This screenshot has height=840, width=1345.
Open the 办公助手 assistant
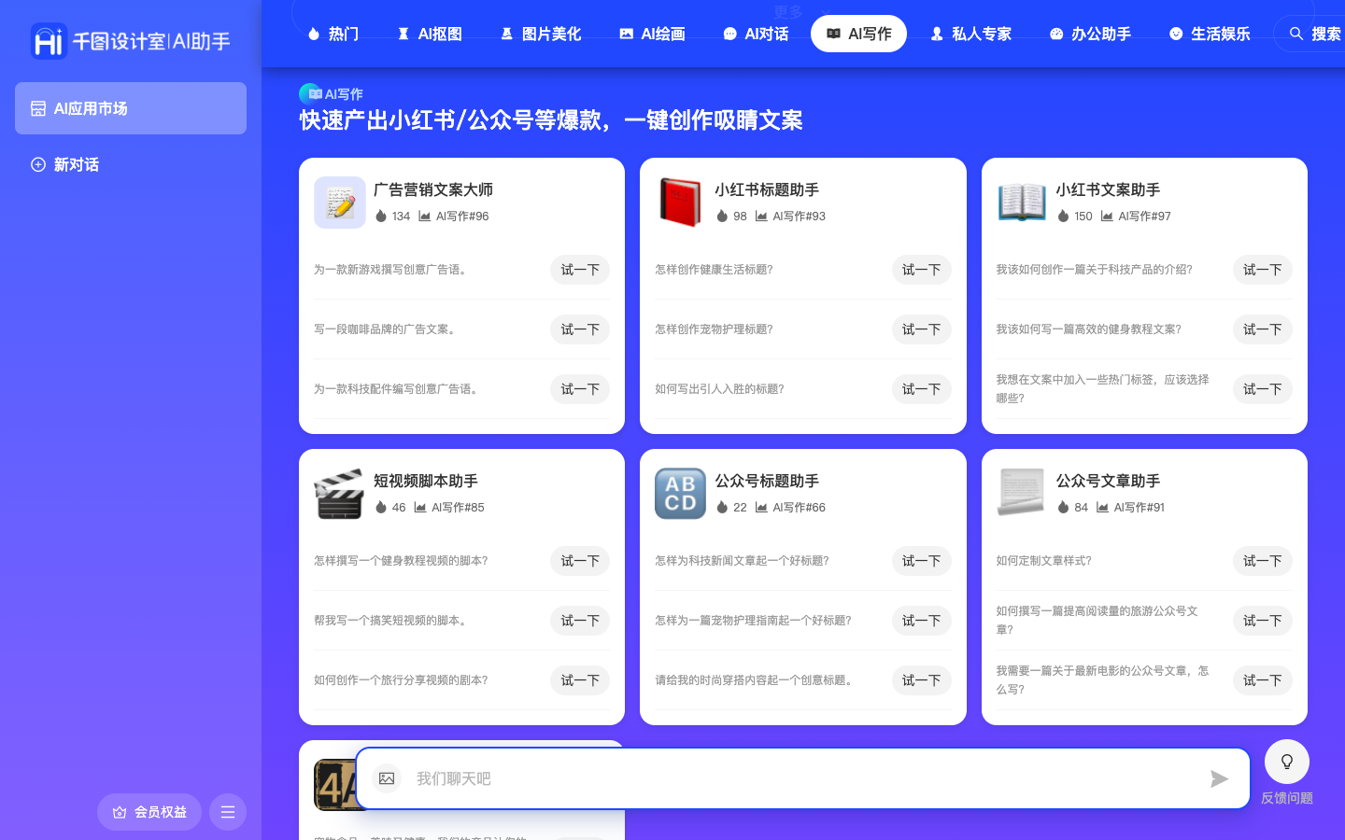pyautogui.click(x=1089, y=34)
